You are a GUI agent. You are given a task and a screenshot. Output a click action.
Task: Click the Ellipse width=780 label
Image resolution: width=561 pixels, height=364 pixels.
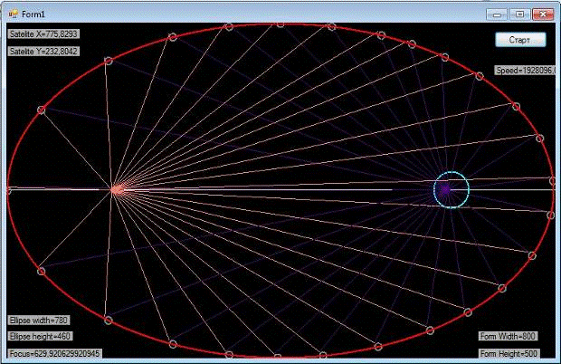coord(38,320)
